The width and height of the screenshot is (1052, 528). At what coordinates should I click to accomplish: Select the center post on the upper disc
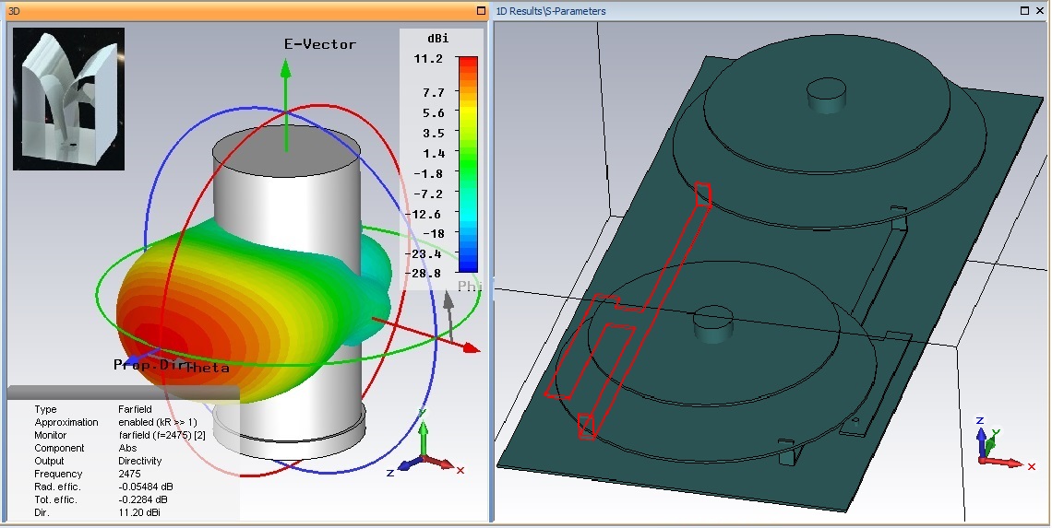coord(826,95)
